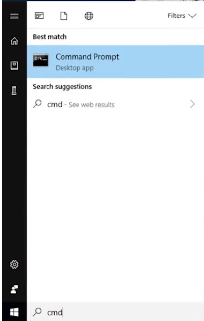Filter results by Apps icon

click(39, 16)
